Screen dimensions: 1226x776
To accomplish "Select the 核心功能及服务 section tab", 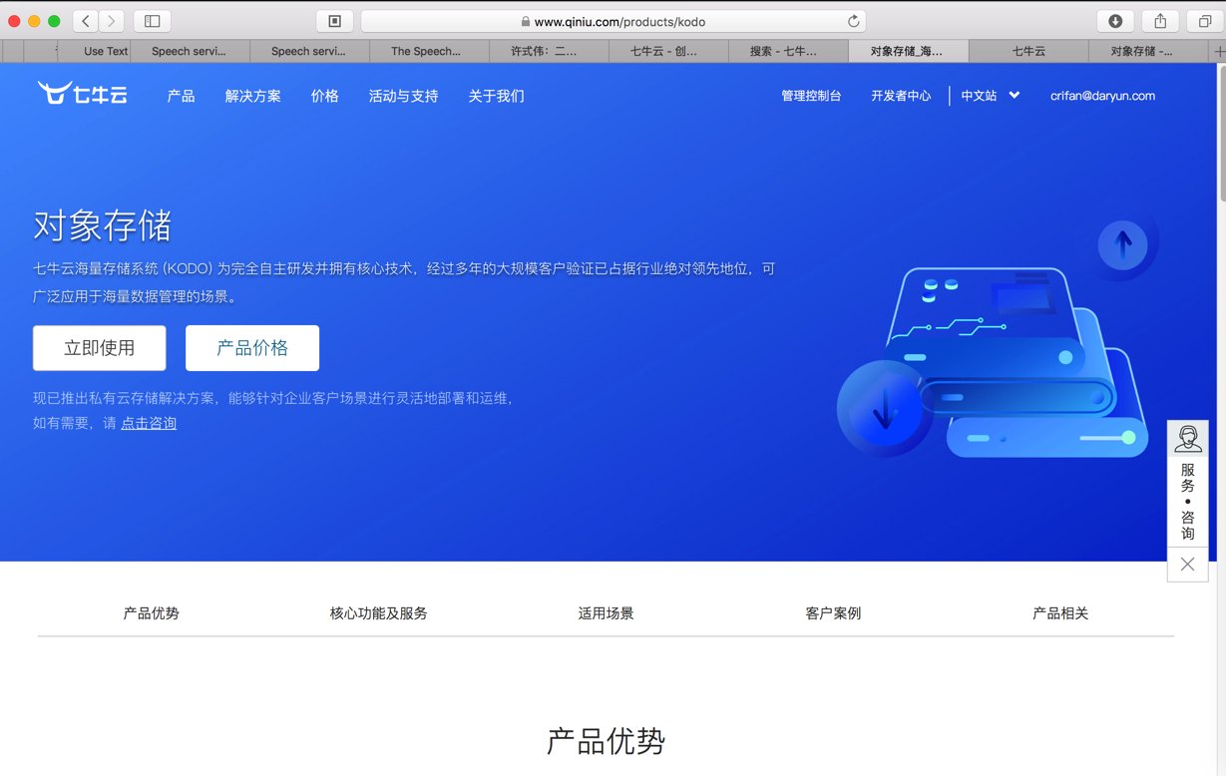I will click(x=378, y=613).
